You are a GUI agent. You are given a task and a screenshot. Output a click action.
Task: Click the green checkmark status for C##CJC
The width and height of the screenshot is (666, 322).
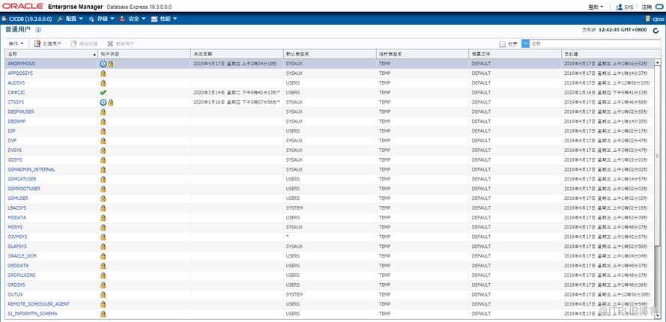pyautogui.click(x=103, y=93)
